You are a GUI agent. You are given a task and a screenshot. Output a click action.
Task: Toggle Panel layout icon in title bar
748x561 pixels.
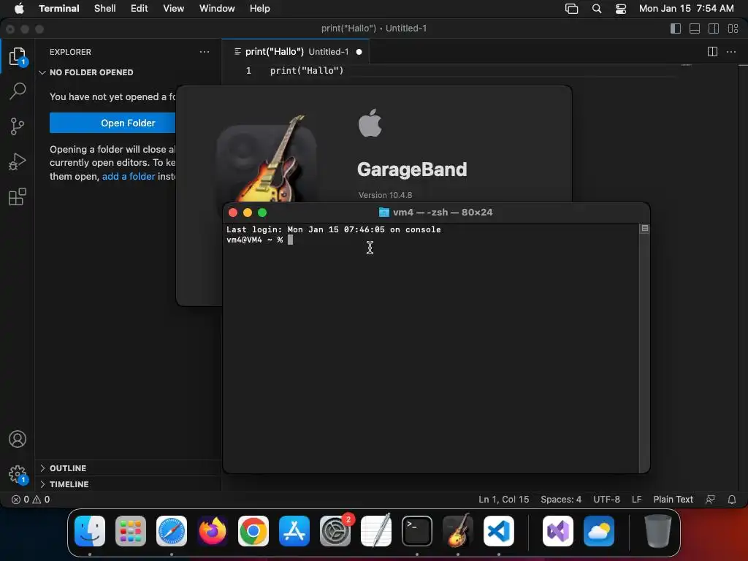coord(695,28)
